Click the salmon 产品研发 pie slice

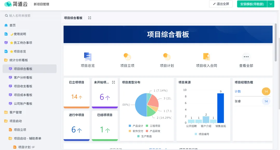[x=153, y=101]
